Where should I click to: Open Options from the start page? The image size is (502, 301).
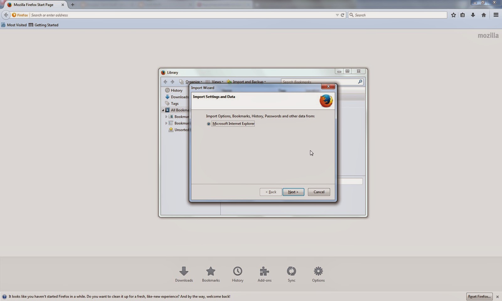click(318, 274)
